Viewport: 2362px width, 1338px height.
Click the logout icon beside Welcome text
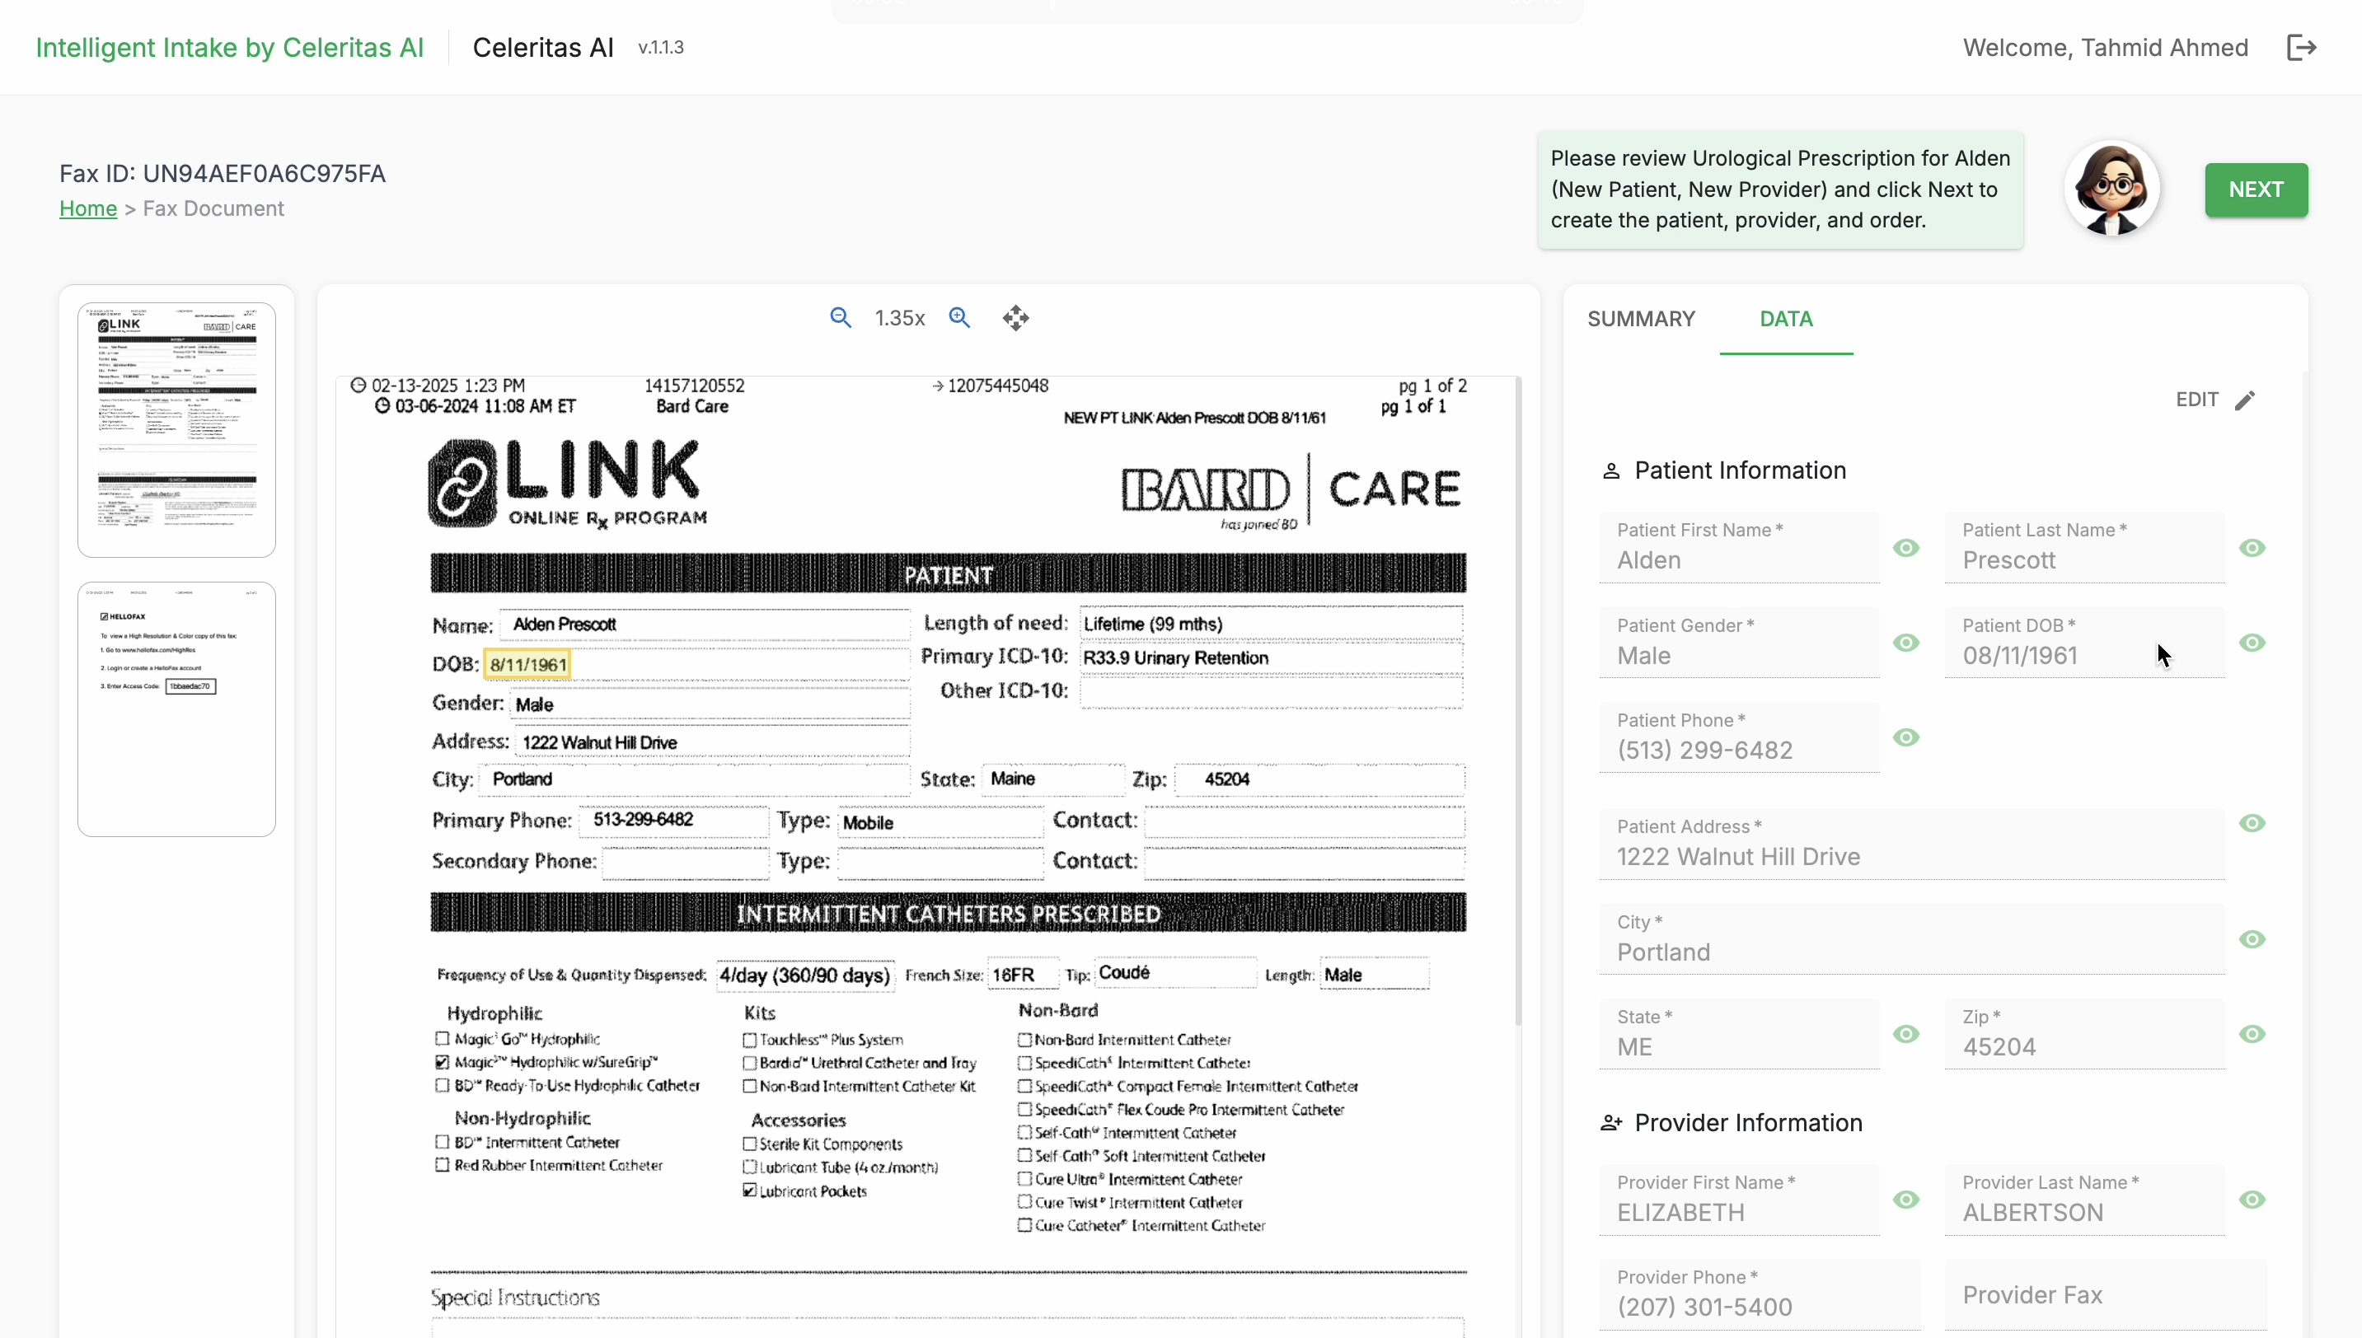[x=2301, y=48]
